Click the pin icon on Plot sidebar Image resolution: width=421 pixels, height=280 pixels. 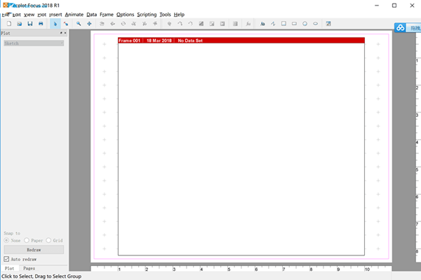click(x=61, y=33)
